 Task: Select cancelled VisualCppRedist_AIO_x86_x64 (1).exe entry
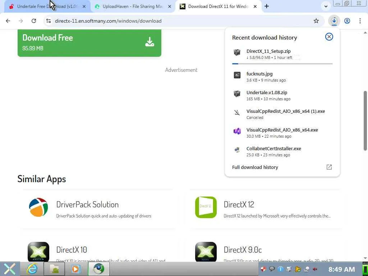[x=282, y=114]
